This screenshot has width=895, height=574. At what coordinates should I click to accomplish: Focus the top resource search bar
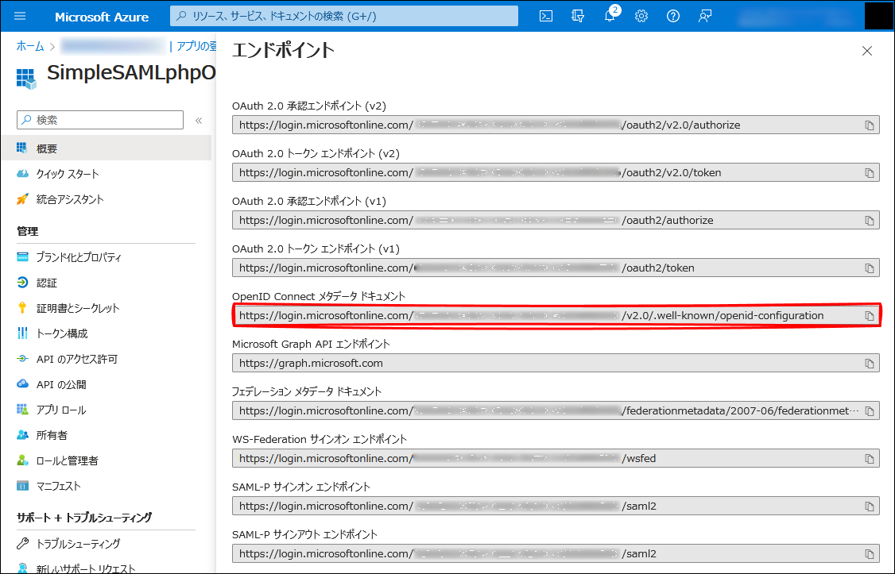344,17
